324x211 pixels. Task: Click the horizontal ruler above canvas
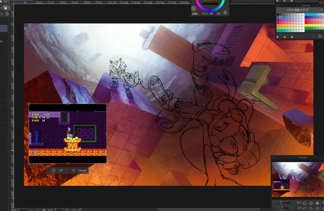(102, 2)
